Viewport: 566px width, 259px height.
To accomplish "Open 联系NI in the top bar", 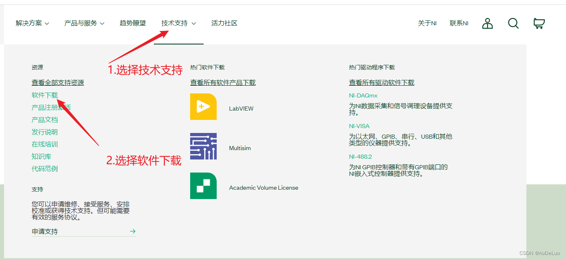I will pos(459,23).
